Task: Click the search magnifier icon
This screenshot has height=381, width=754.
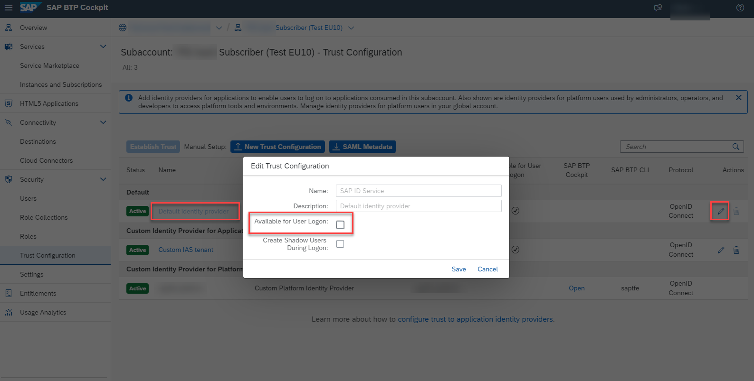Action: point(736,147)
